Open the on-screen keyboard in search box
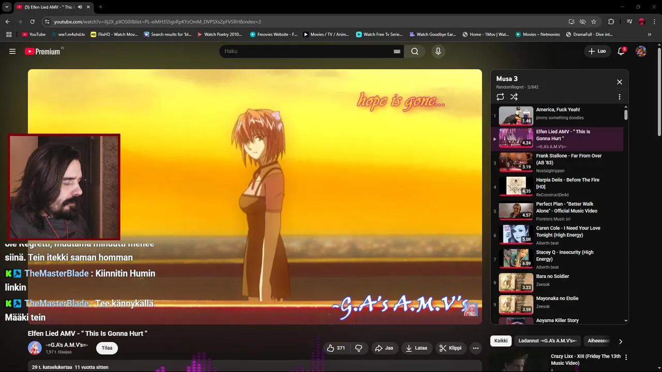662x372 pixels. click(397, 51)
